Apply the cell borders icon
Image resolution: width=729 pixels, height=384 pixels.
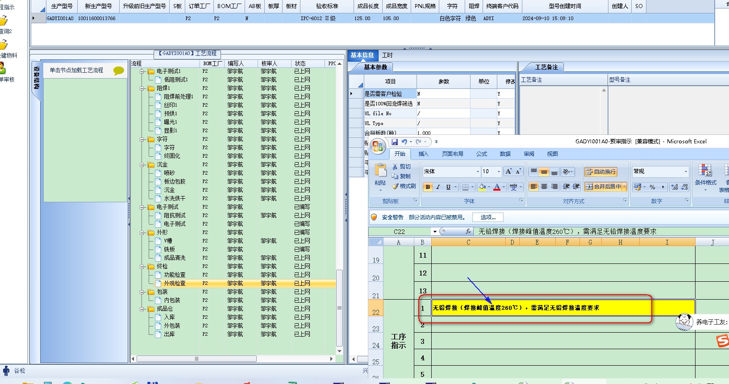click(x=465, y=187)
